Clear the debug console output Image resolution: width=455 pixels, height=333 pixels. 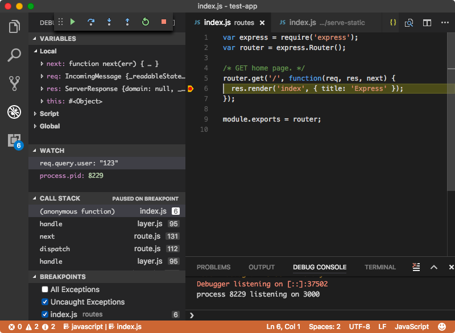click(x=416, y=267)
